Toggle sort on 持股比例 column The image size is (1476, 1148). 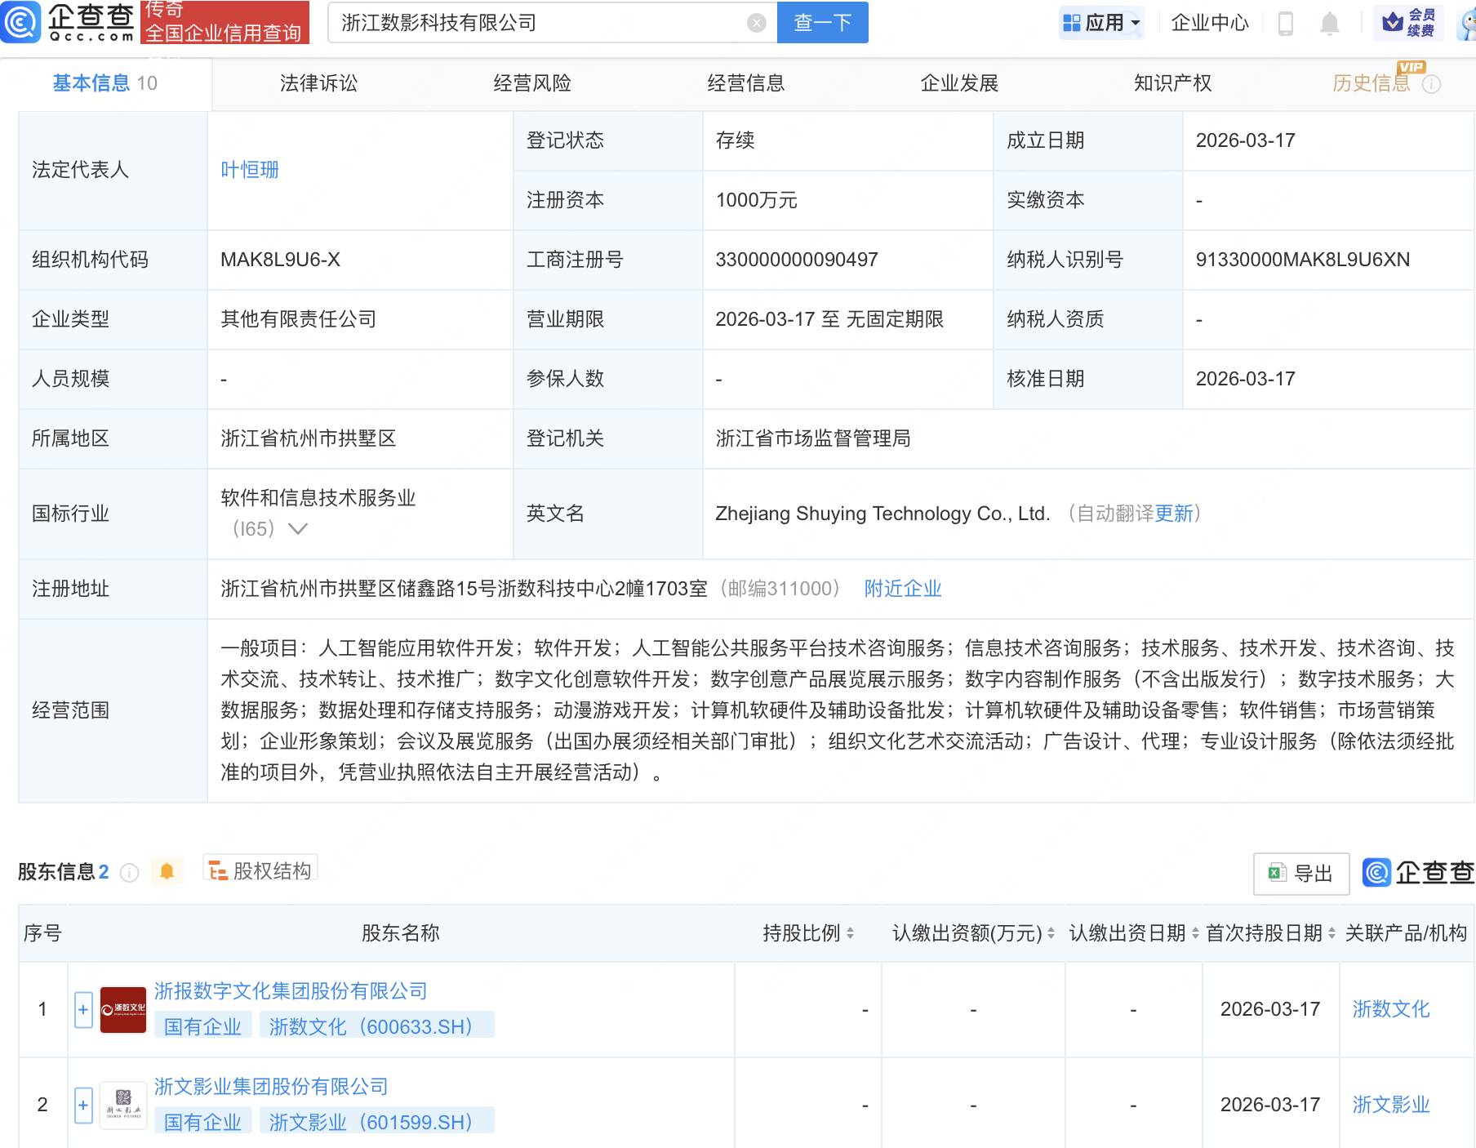[x=851, y=933]
